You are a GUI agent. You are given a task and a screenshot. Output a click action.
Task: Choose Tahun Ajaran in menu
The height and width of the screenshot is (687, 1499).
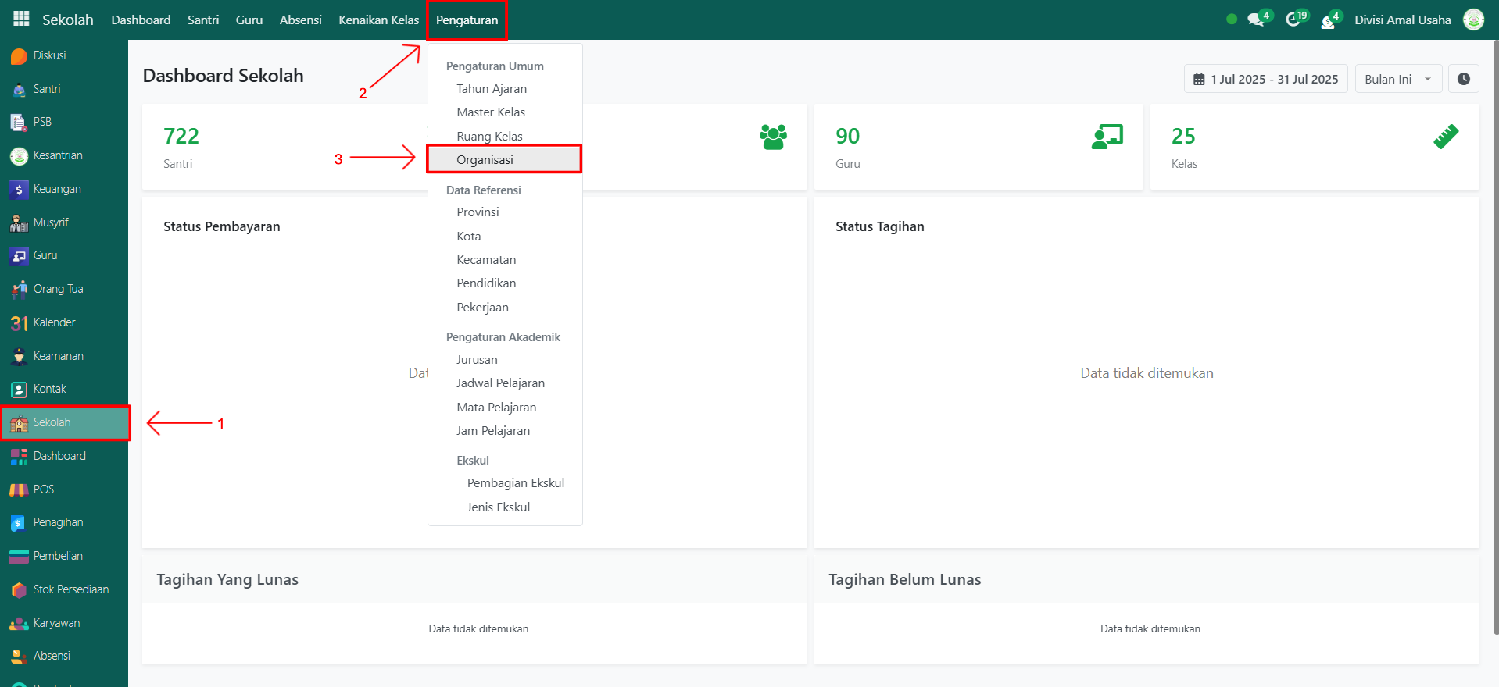[492, 89]
